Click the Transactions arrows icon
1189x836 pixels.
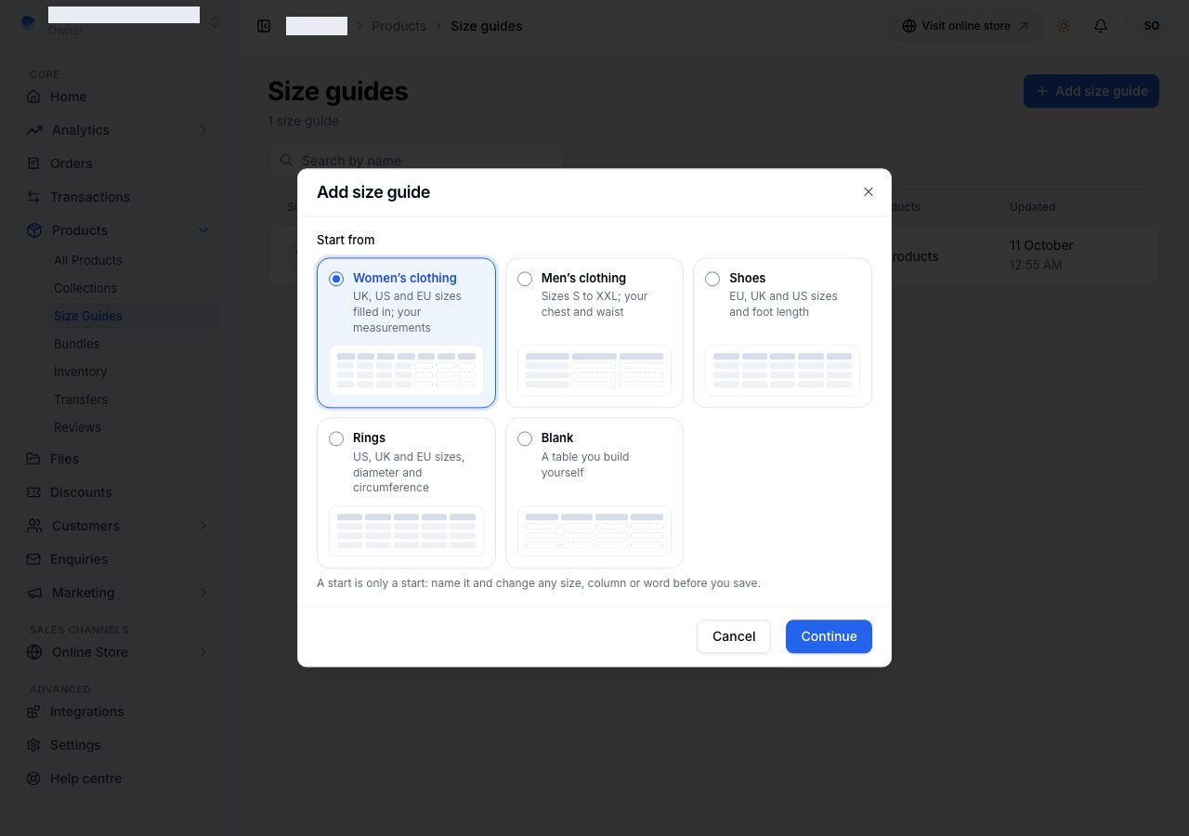pyautogui.click(x=34, y=197)
